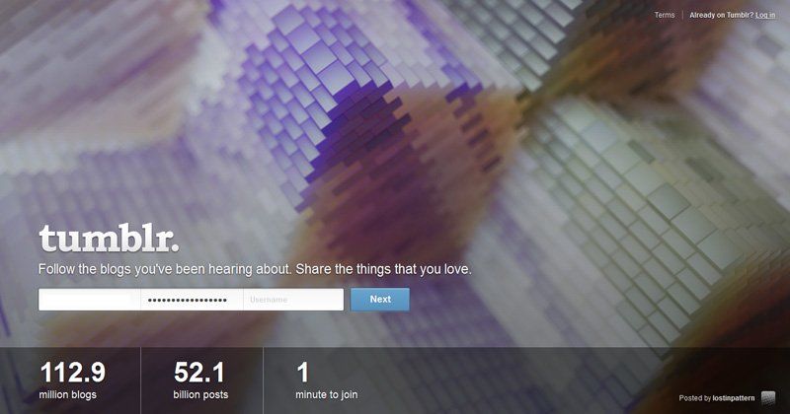790x414 pixels.
Task: Click "Follow the blogs you've been hearing about"
Action: (165, 270)
